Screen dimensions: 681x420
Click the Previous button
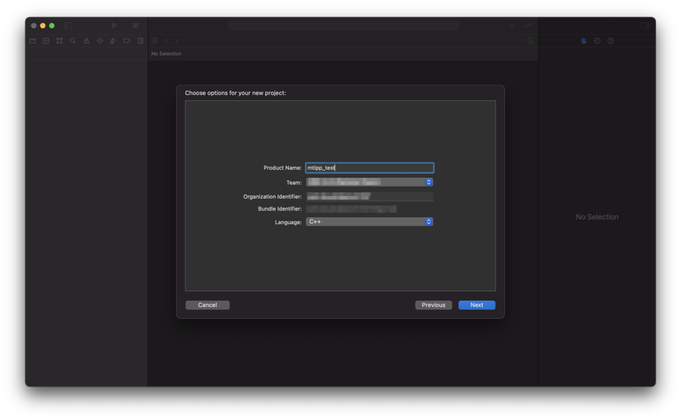pos(434,305)
